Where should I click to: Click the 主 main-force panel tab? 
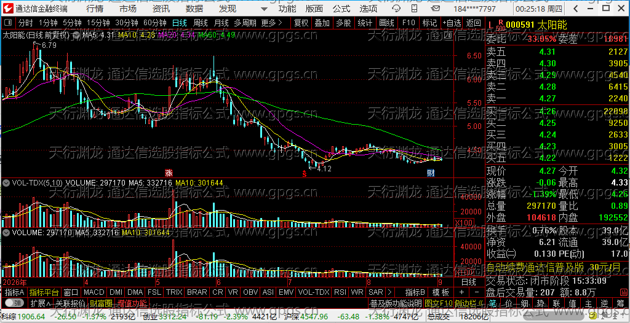(x=588, y=303)
